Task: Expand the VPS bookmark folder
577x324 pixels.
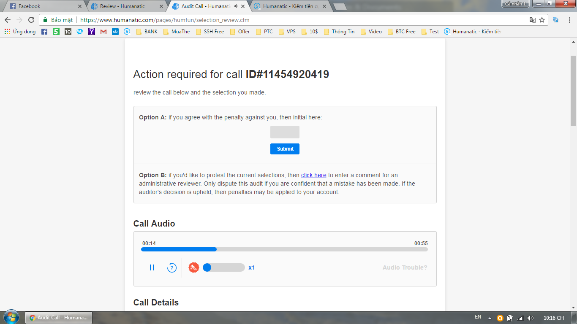Action: click(287, 32)
